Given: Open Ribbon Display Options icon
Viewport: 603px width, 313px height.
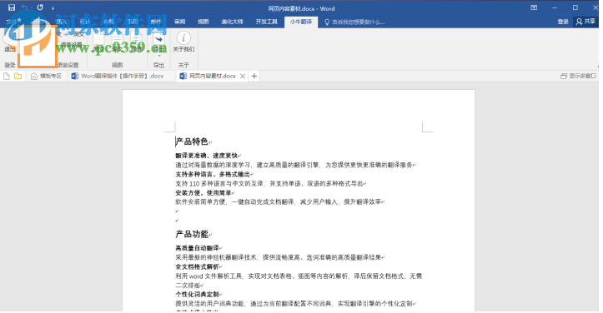Looking at the screenshot, I should click(x=534, y=7).
